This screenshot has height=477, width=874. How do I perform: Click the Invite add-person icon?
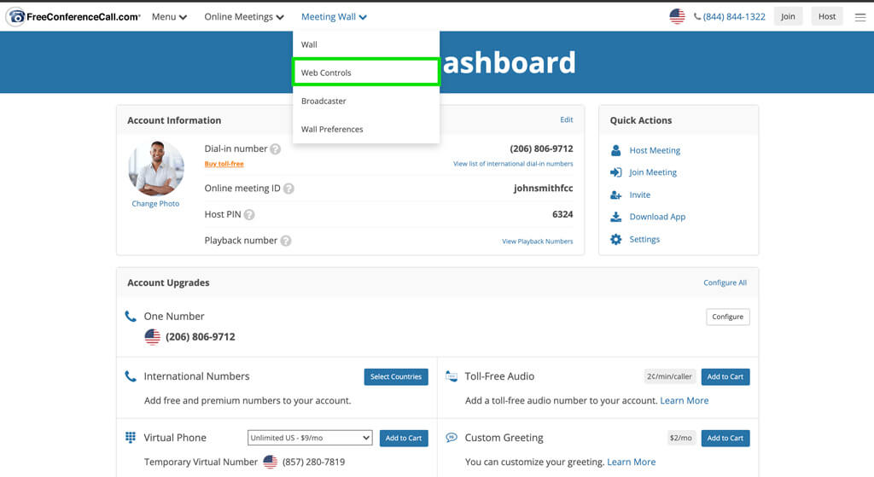[615, 195]
